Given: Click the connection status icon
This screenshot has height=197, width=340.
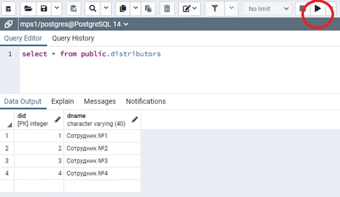Looking at the screenshot, I should [9, 24].
